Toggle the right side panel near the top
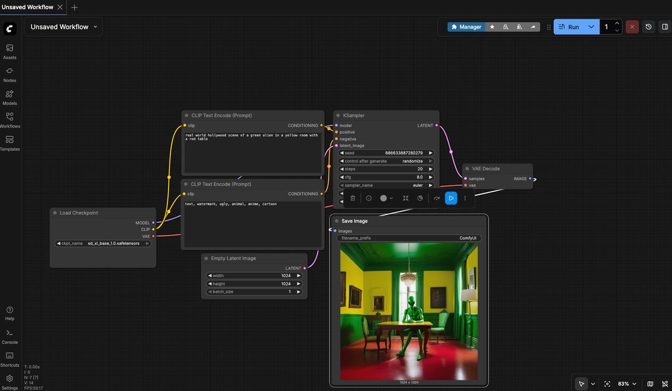Image resolution: width=672 pixels, height=391 pixels. [x=665, y=26]
